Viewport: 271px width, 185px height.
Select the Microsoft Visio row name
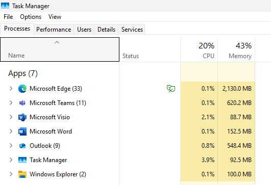pyautogui.click(x=50, y=117)
